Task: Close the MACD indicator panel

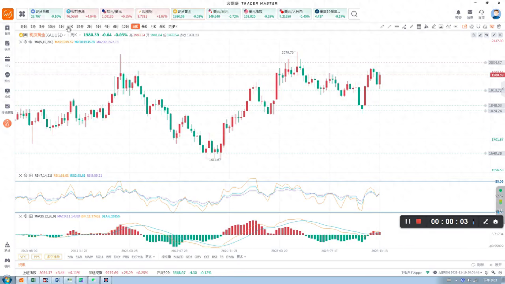Action: (x=21, y=216)
